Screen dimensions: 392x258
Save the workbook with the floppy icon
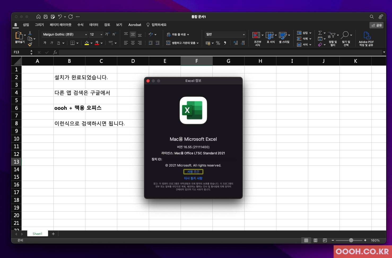46,17
